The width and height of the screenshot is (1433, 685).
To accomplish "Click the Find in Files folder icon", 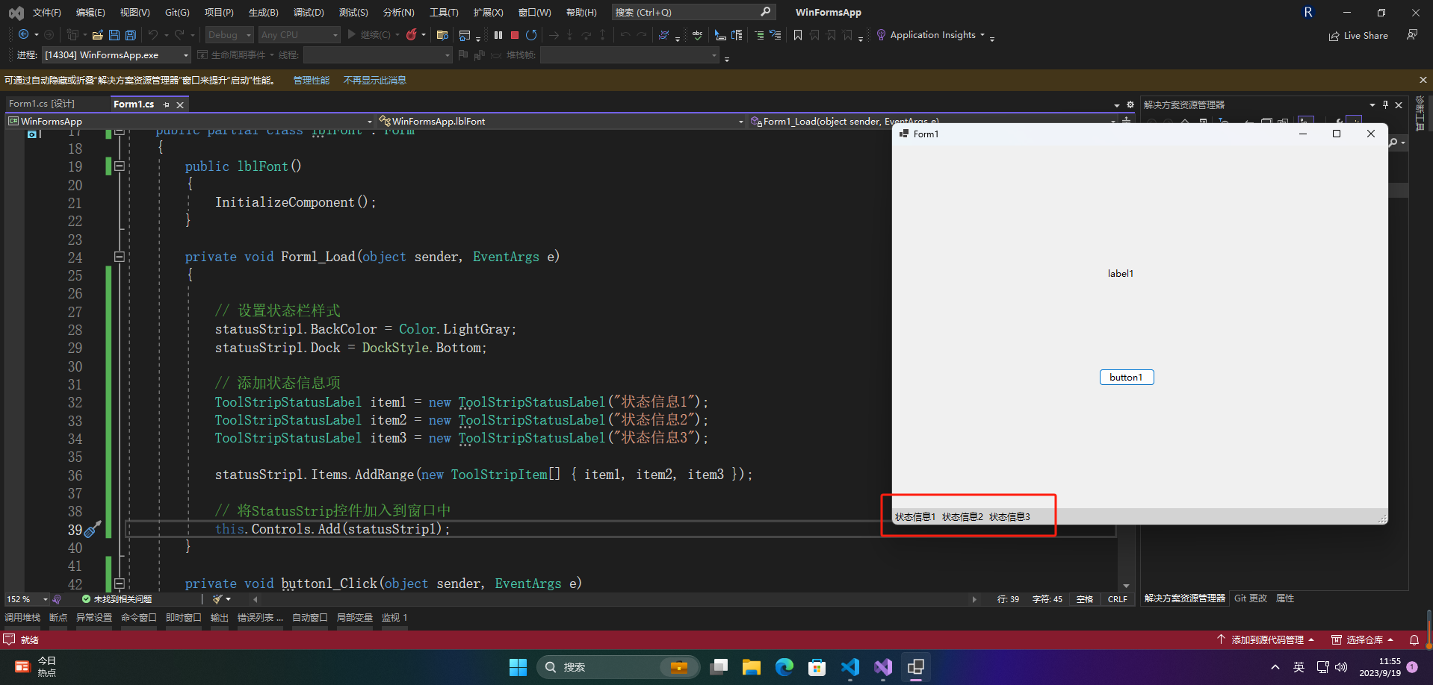I will click(442, 35).
